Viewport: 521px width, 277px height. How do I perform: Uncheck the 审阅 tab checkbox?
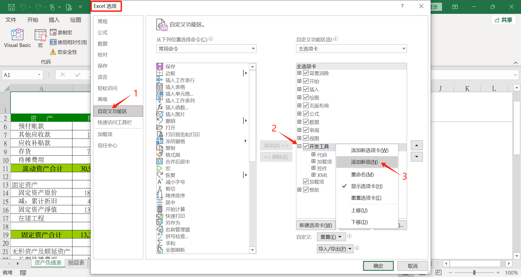(306, 130)
